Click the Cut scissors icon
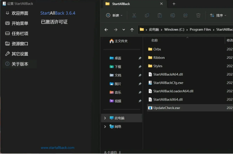233x154 pixels. (134, 15)
